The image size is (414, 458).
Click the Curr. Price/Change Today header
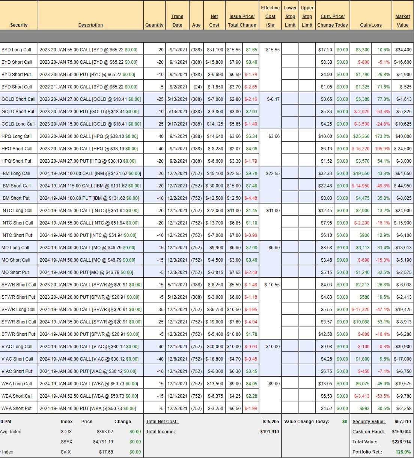click(x=333, y=21)
